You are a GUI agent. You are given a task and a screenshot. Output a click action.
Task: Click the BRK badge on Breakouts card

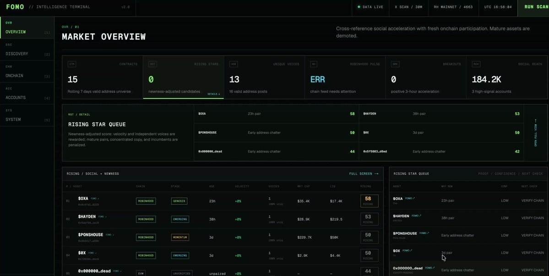click(395, 65)
